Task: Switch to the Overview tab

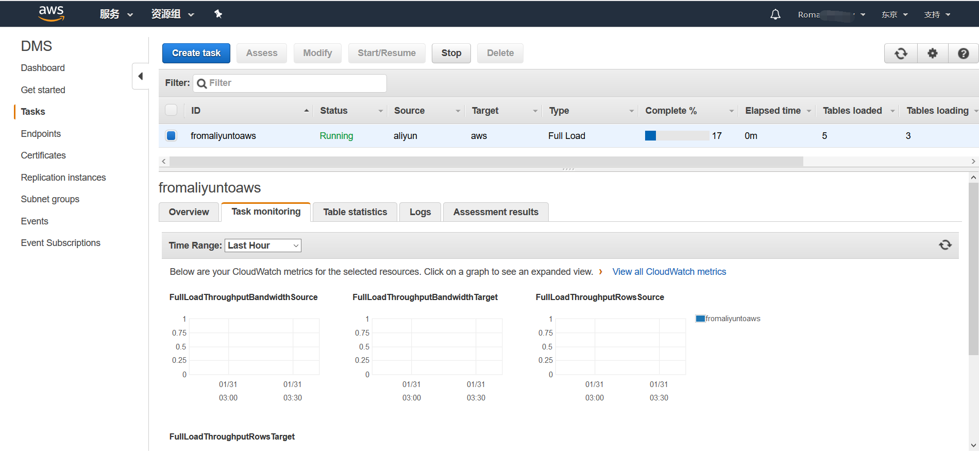Action: pyautogui.click(x=189, y=212)
